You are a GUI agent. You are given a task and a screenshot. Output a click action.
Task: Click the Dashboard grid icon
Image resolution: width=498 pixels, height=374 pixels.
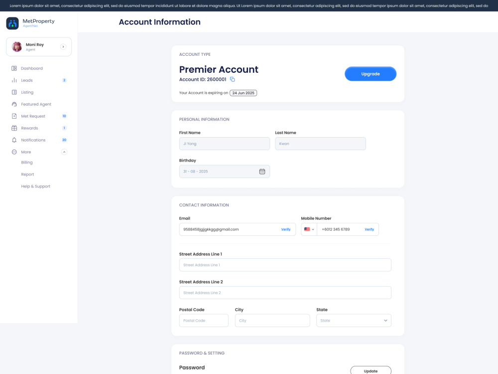point(14,68)
